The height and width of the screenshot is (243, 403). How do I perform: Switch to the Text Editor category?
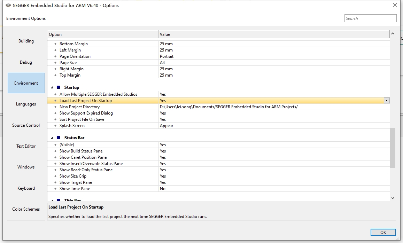26,146
